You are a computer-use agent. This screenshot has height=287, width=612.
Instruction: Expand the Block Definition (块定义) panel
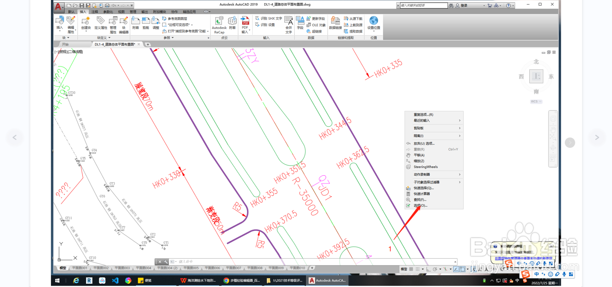point(104,38)
